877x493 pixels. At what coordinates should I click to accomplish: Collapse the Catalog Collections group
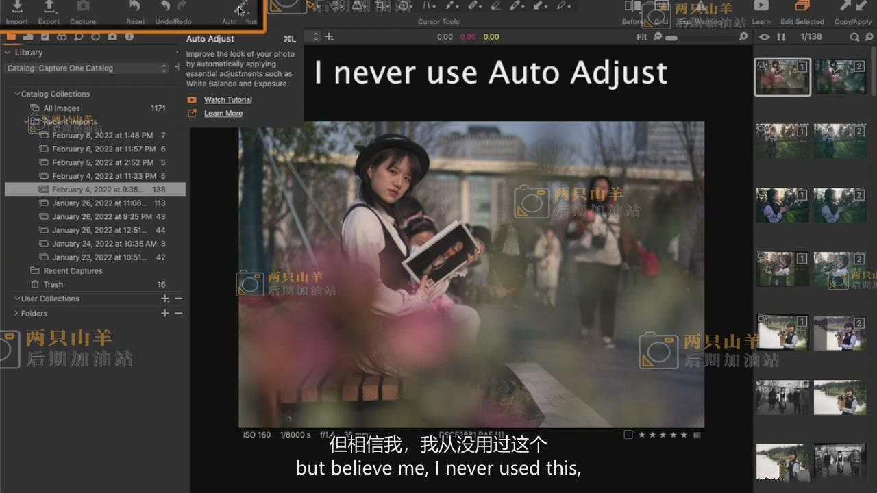point(17,94)
